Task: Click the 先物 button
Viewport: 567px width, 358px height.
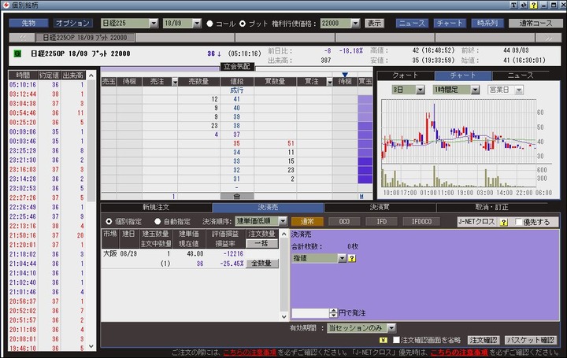Action: (28, 23)
